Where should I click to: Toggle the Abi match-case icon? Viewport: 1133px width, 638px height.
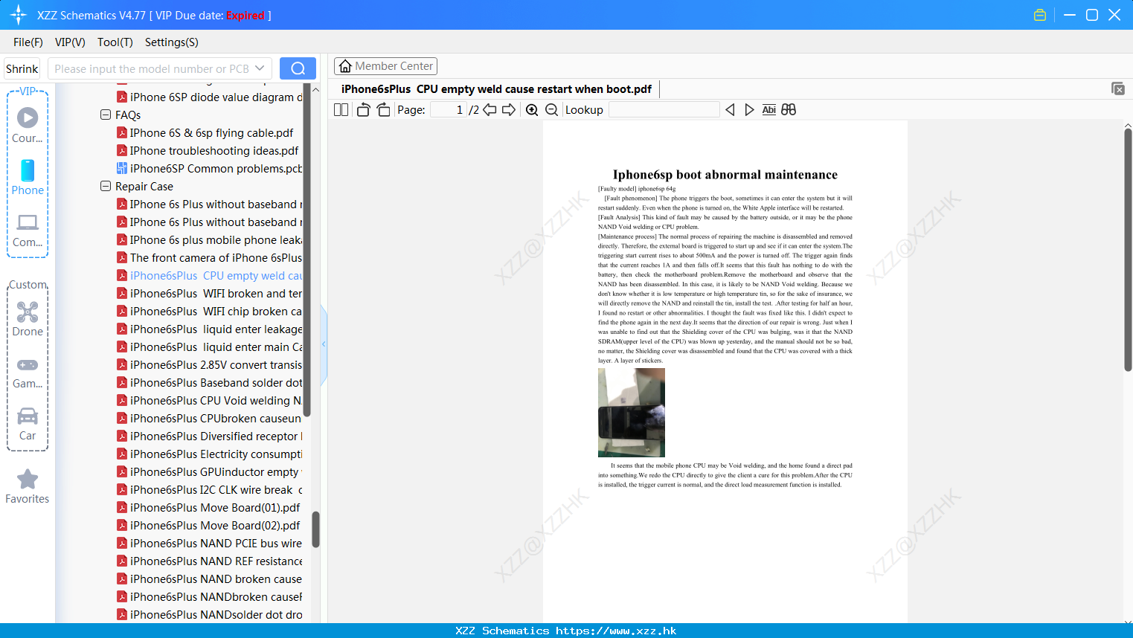769,110
